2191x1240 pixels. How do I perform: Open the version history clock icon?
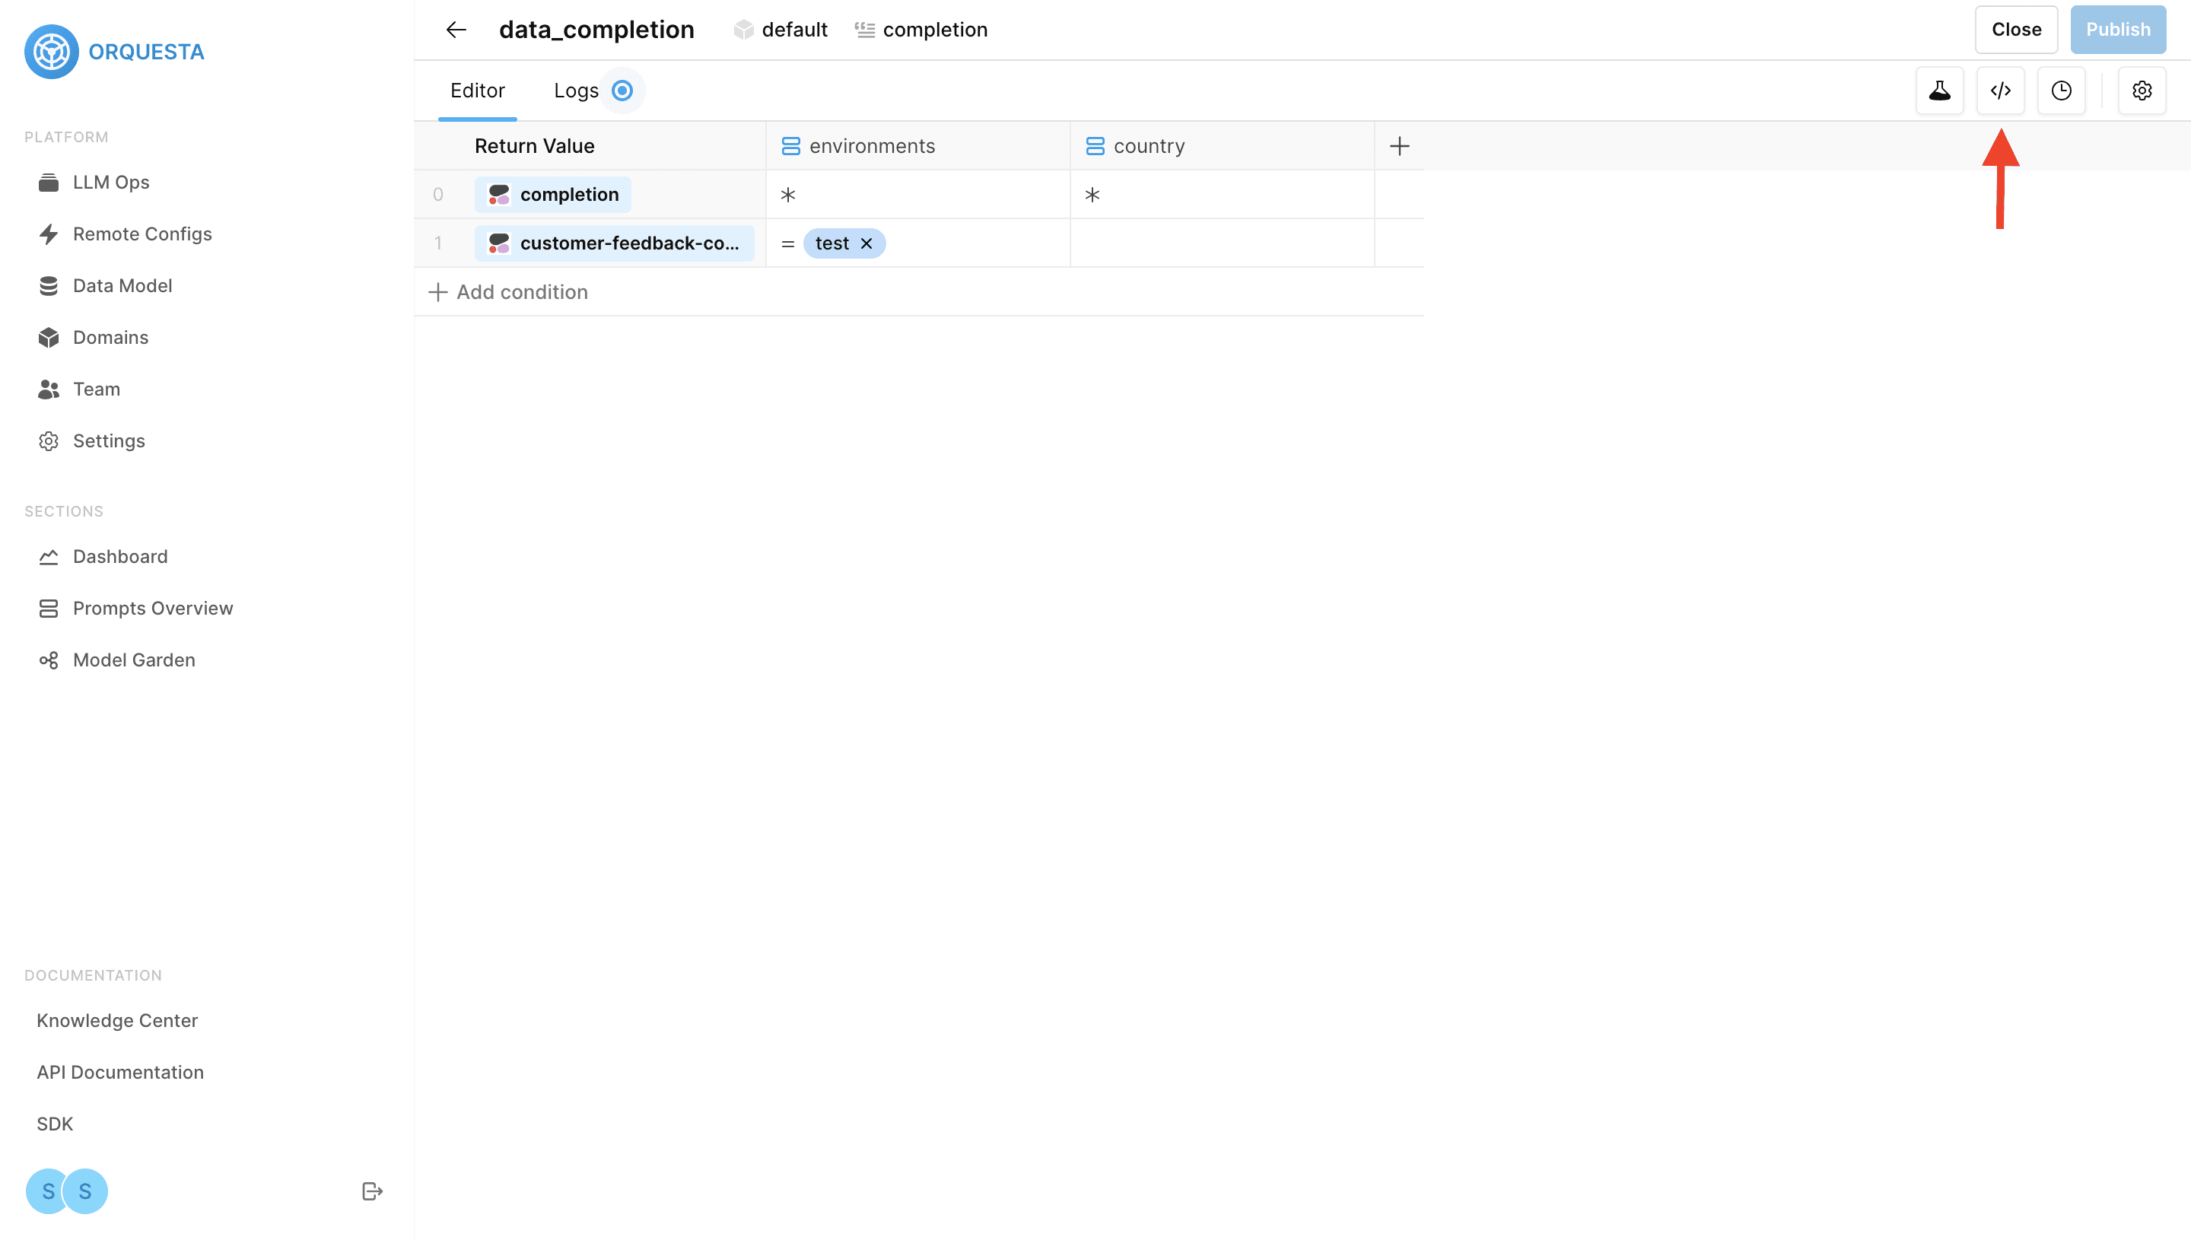click(2061, 91)
